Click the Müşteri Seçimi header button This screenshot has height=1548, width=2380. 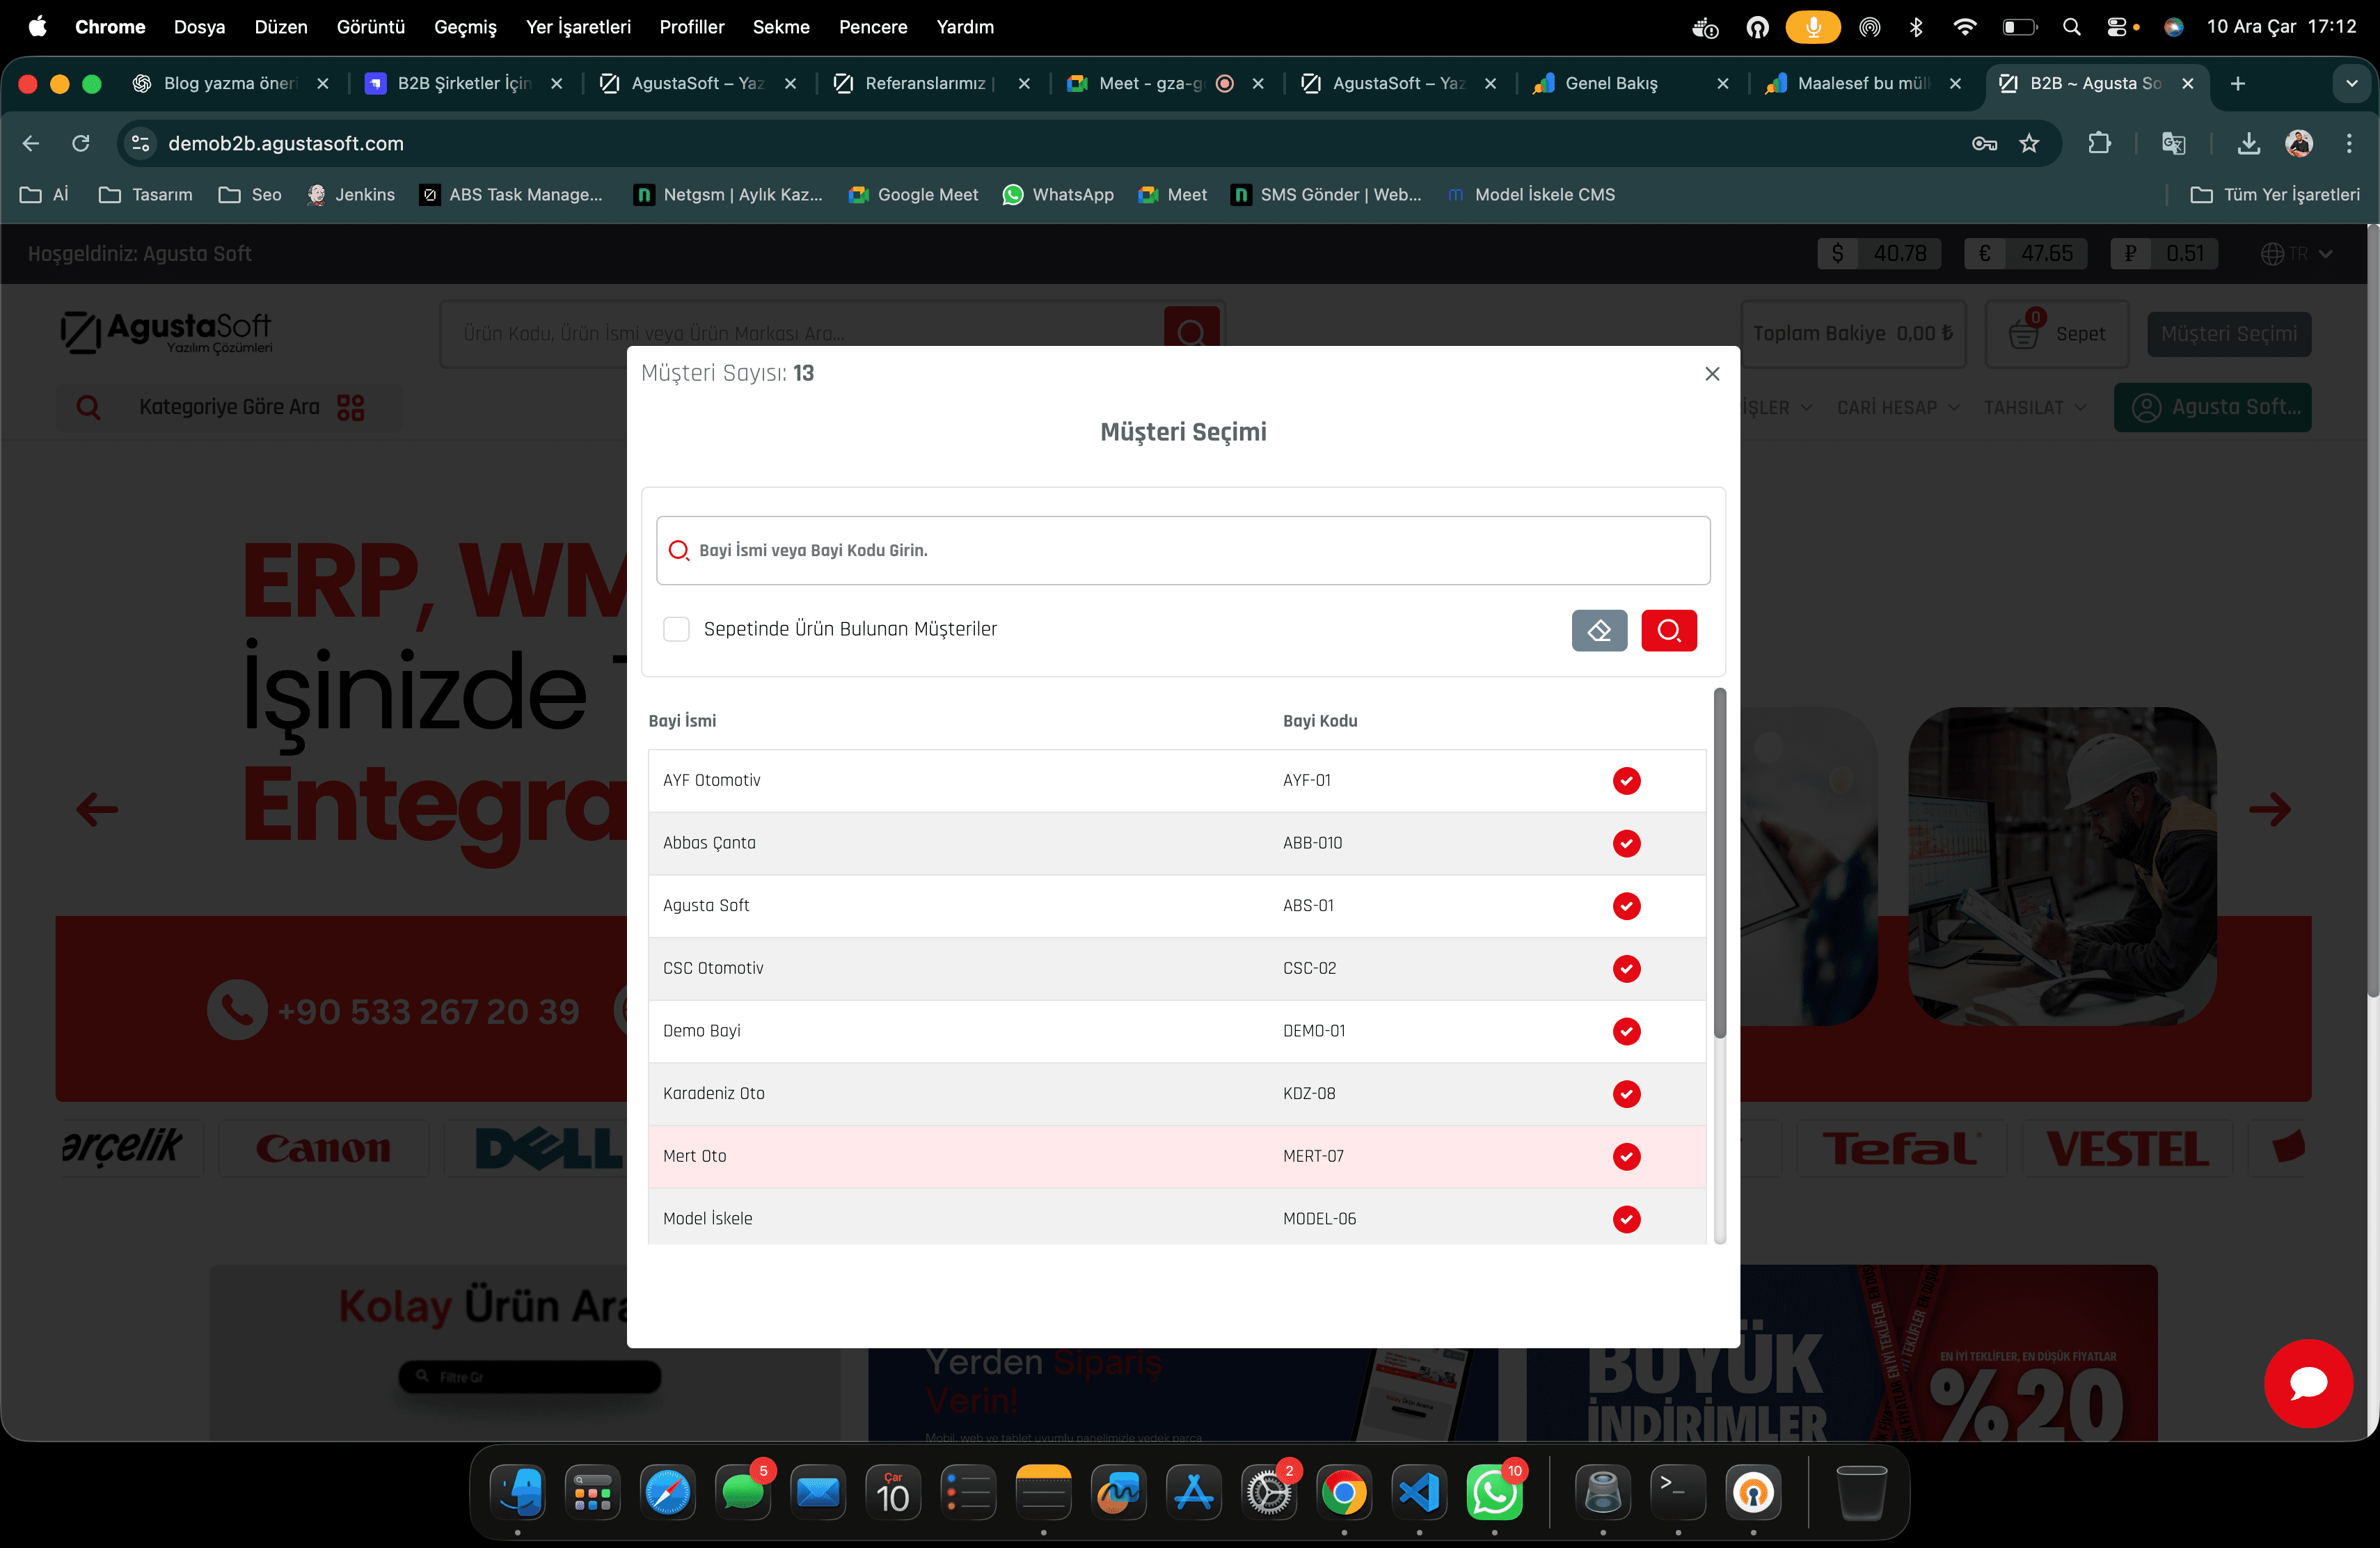point(2228,334)
